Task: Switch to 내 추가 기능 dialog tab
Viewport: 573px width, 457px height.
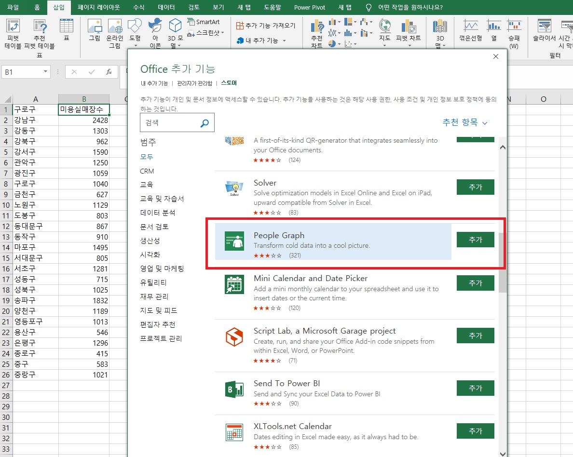Action: 154,83
